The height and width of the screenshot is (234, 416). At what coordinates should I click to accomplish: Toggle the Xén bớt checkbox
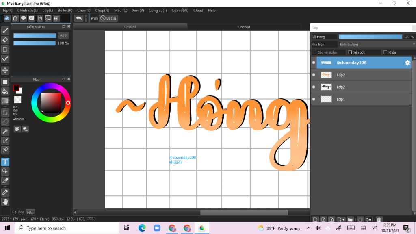point(350,52)
